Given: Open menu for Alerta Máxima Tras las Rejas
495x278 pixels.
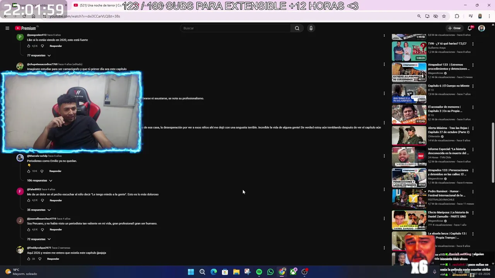Looking at the screenshot, I should coord(473,128).
